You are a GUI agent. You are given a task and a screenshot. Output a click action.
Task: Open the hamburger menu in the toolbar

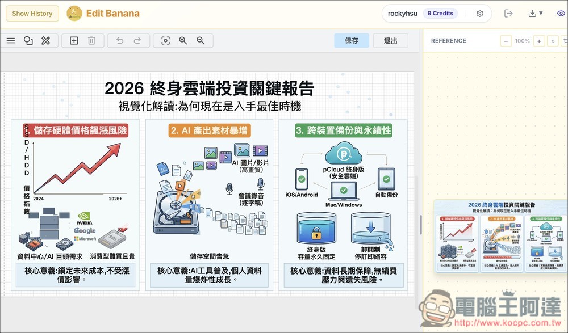point(11,40)
